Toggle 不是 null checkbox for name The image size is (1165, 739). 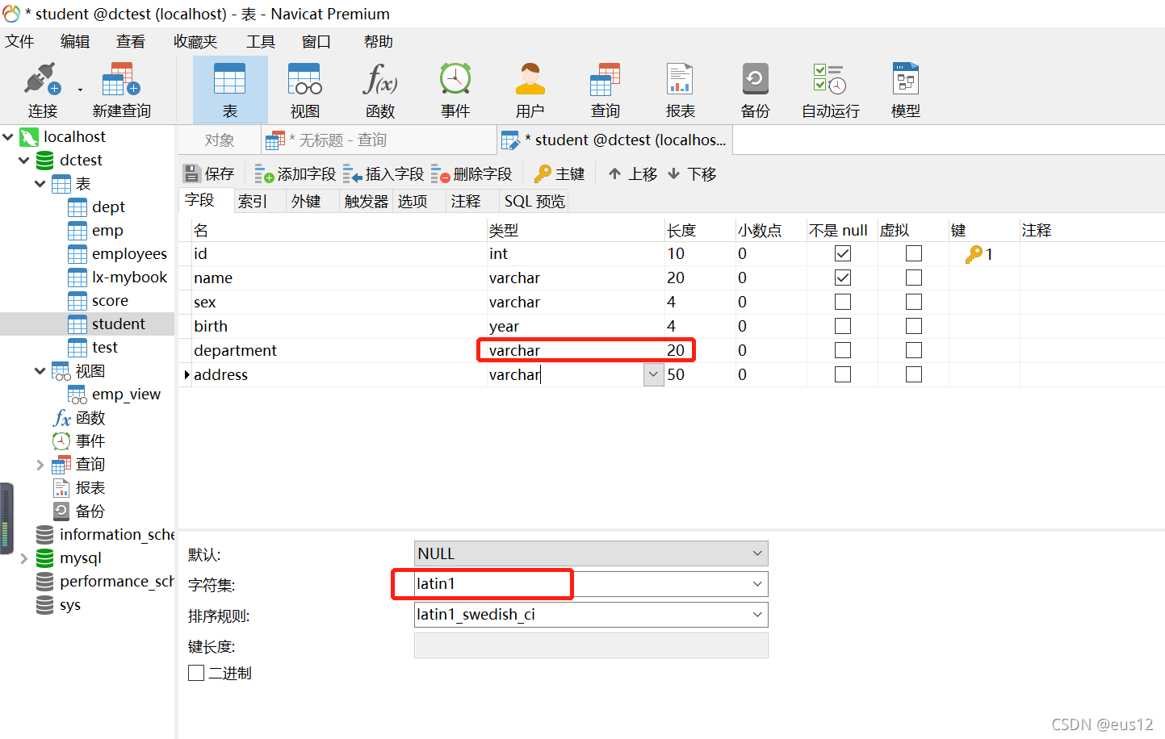pyautogui.click(x=843, y=278)
